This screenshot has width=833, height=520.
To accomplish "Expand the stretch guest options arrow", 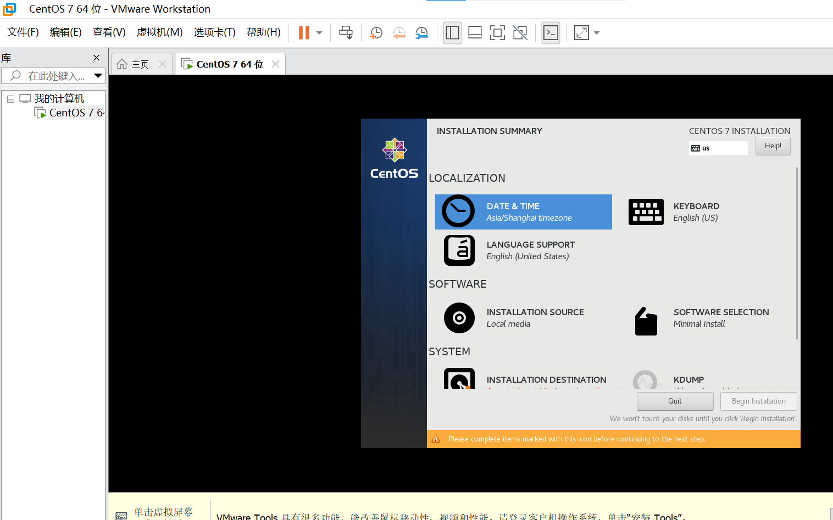I will (597, 33).
